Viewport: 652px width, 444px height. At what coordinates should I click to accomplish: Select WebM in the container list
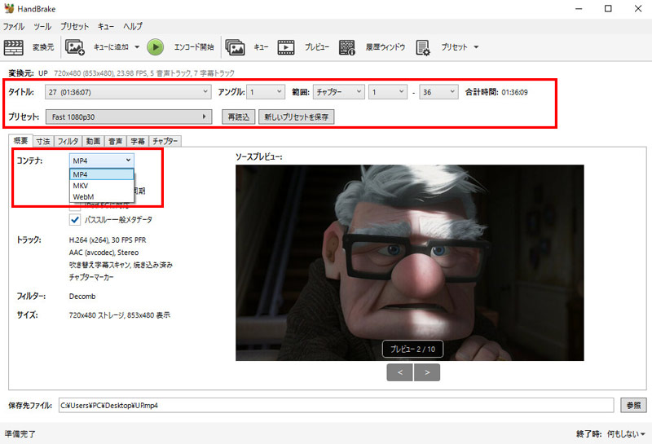pos(101,196)
